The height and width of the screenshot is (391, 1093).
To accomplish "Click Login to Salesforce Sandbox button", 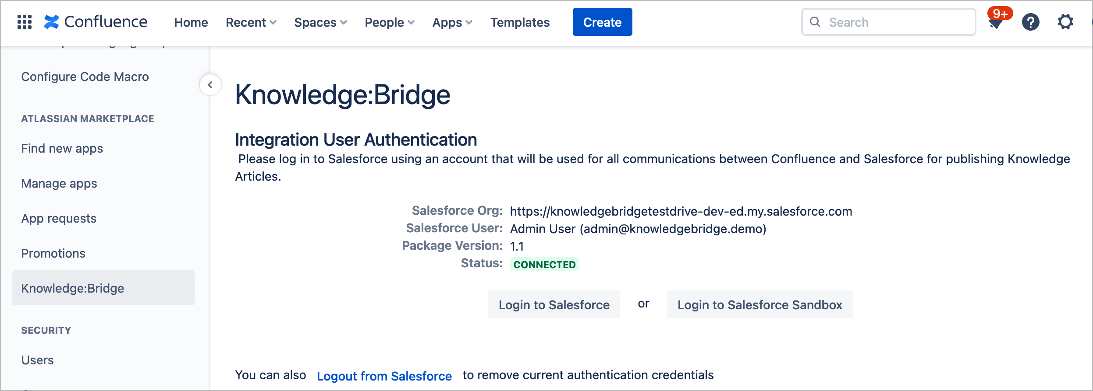I will 759,305.
